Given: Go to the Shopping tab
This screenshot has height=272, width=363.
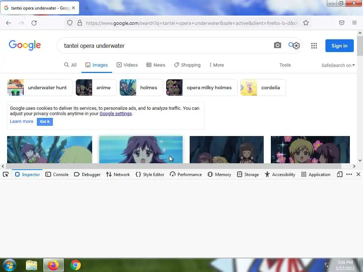Looking at the screenshot, I should (x=187, y=65).
